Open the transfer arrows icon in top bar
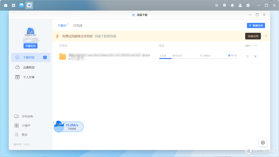Image resolution: width=279 pixels, height=157 pixels. (x=224, y=5)
